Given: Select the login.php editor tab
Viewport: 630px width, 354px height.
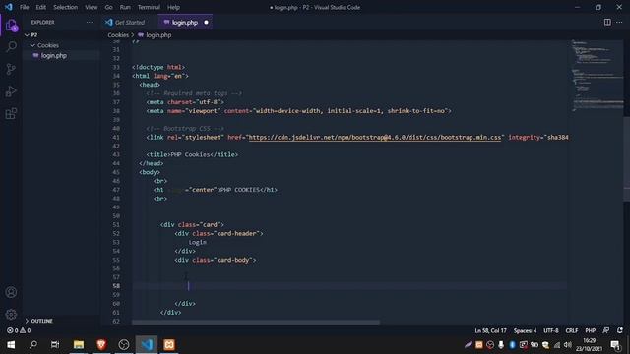Looking at the screenshot, I should pos(185,23).
